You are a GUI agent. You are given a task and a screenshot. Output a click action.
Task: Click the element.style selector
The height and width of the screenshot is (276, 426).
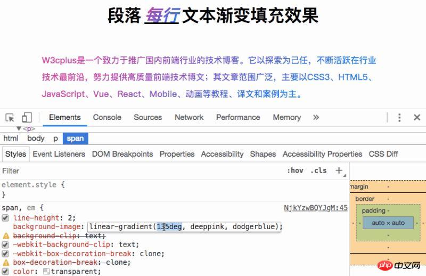click(29, 185)
